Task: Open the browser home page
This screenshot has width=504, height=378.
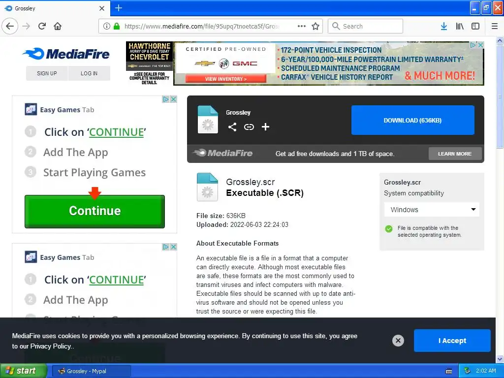Action: pyautogui.click(x=58, y=26)
